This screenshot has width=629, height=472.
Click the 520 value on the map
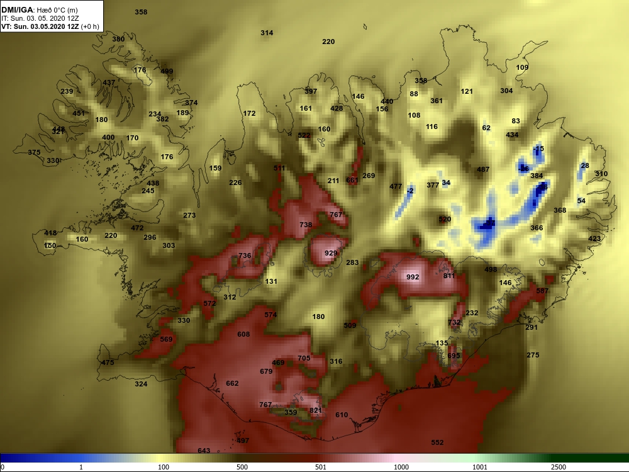[445, 219]
